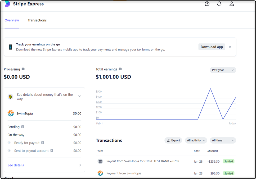Click the SwimTopia logo in balance card
Image resolution: width=256 pixels, height=179 pixels.
11,113
